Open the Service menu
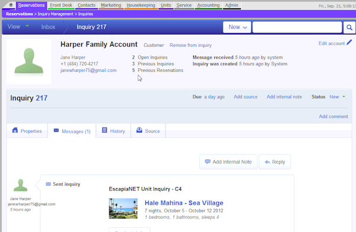356x232 pixels. tap(184, 5)
